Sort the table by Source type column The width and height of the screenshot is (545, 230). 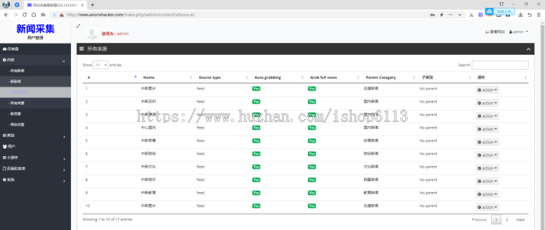tap(222, 78)
